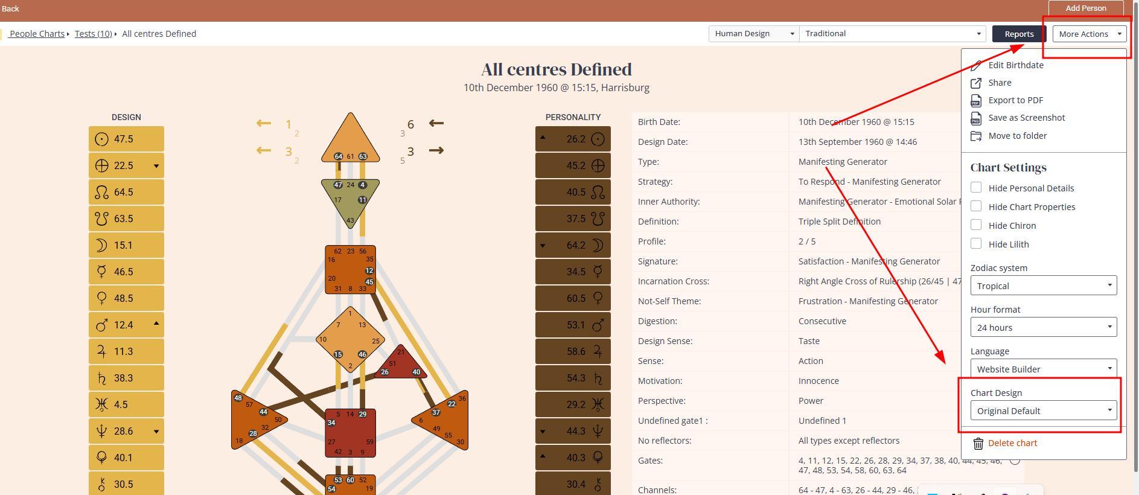This screenshot has height=495, width=1139.
Task: Open the More Actions menu
Action: pyautogui.click(x=1090, y=34)
